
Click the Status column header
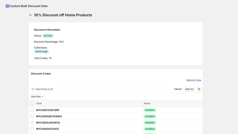pyautogui.click(x=147, y=103)
